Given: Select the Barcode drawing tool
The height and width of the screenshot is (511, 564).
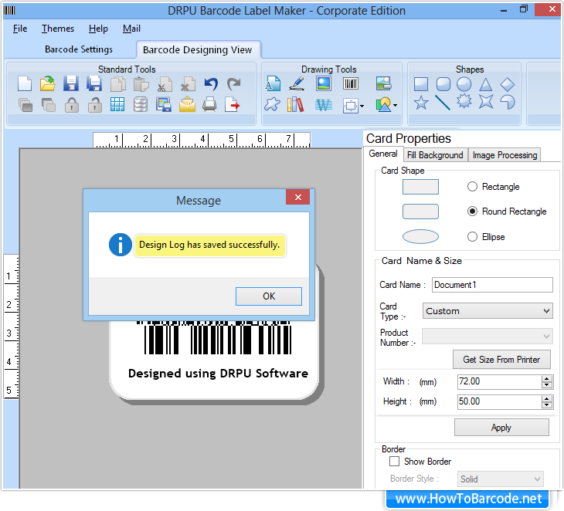Looking at the screenshot, I should [x=350, y=83].
